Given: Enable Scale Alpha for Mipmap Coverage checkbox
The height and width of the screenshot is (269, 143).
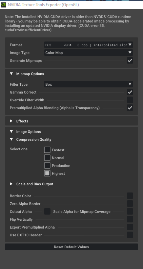Looking at the screenshot, I should [x=130, y=212].
